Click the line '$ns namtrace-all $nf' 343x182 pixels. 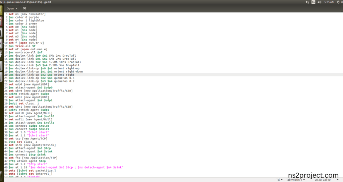click(25, 52)
